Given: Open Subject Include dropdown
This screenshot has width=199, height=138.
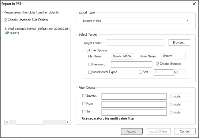Looking at the screenshot, I should tap(180, 96).
